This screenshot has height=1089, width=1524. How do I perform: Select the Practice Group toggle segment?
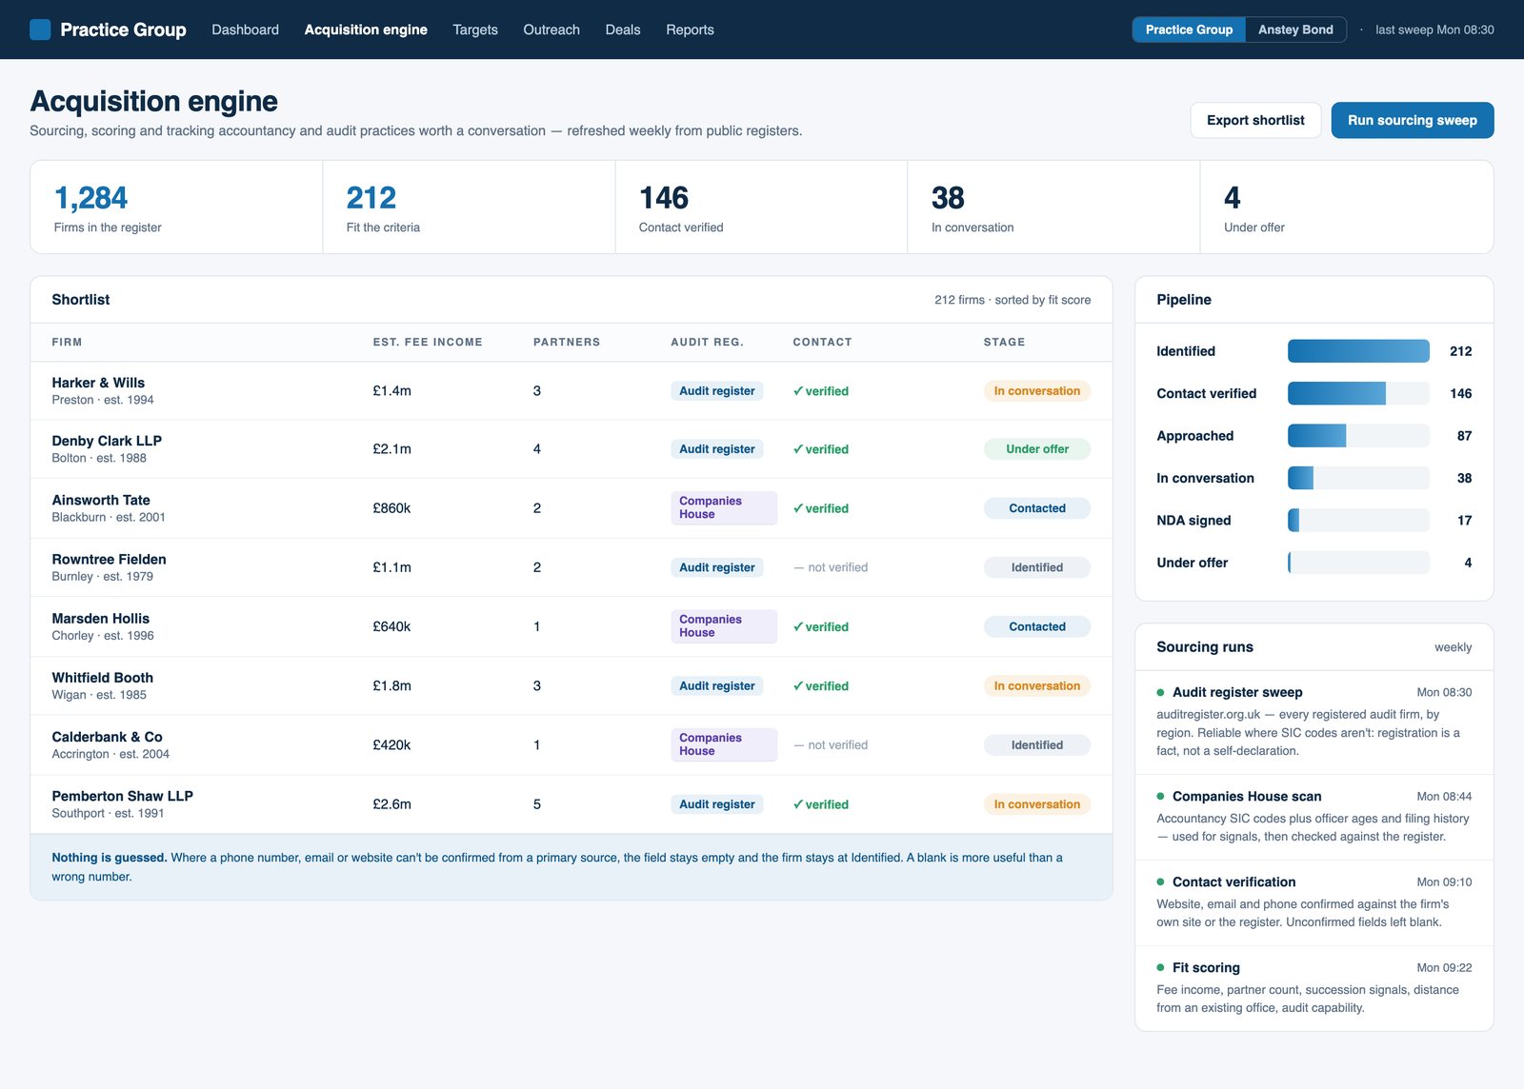pos(1189,30)
